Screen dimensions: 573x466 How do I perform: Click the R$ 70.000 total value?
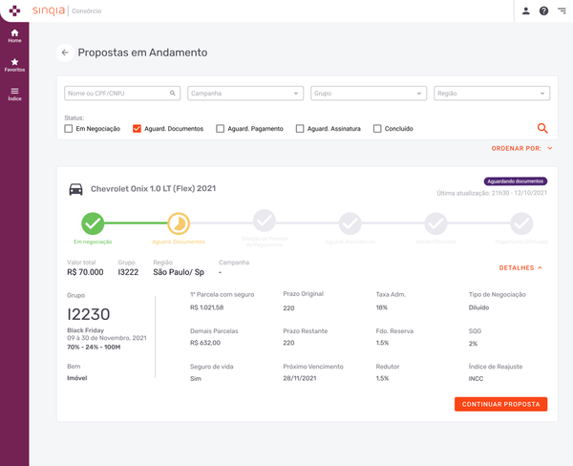click(85, 272)
